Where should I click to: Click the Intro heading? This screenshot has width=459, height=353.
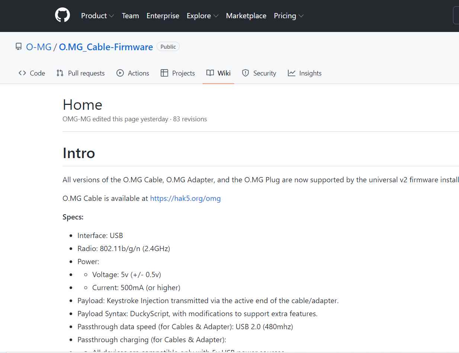[79, 153]
